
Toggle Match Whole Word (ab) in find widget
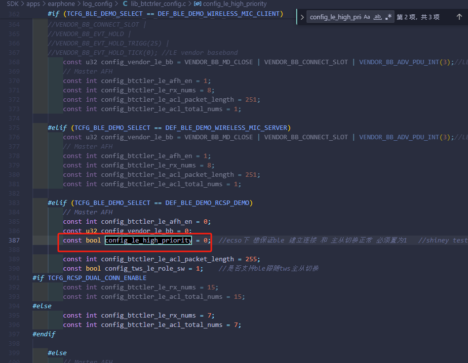pyautogui.click(x=378, y=17)
